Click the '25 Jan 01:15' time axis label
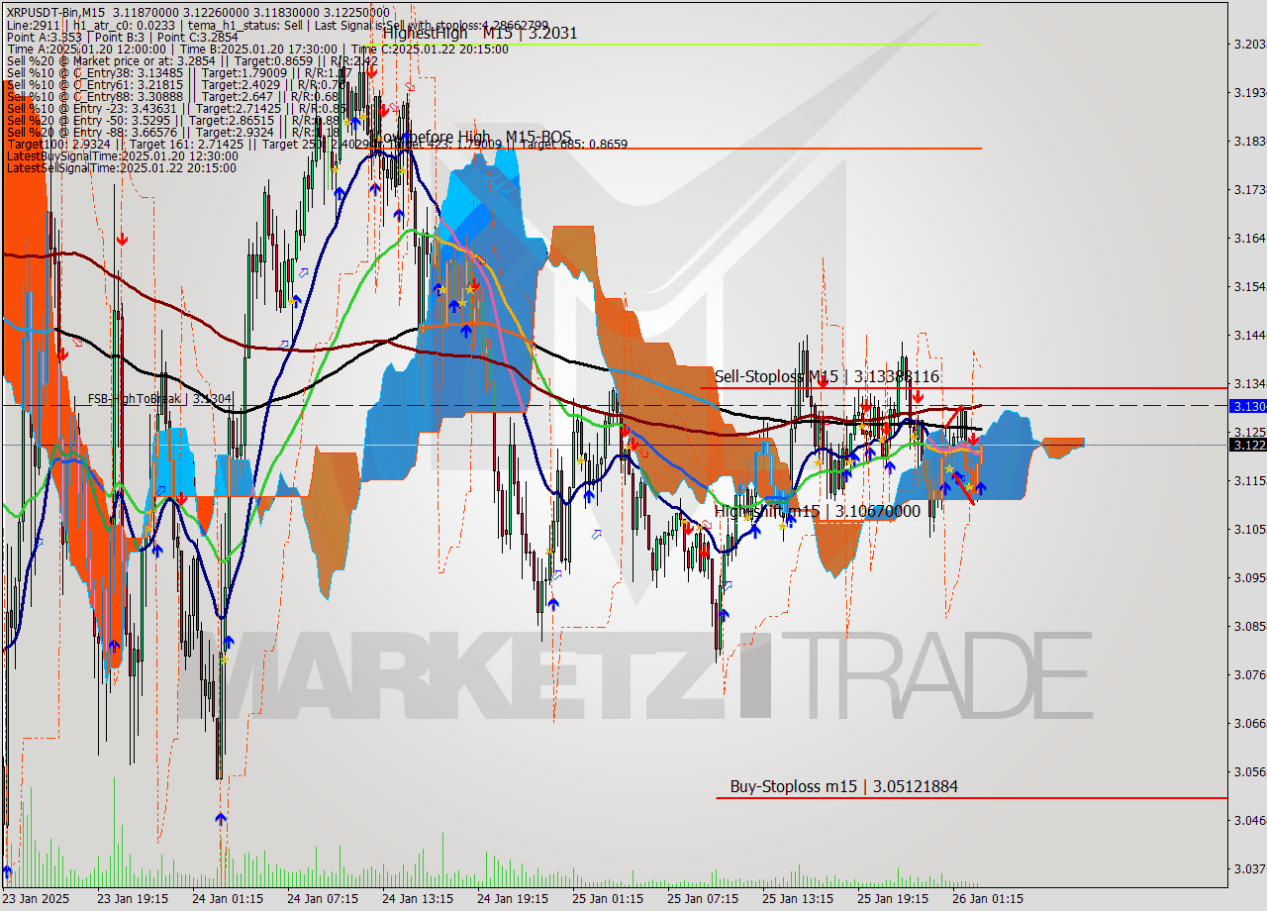1267x911 pixels. pos(608,899)
